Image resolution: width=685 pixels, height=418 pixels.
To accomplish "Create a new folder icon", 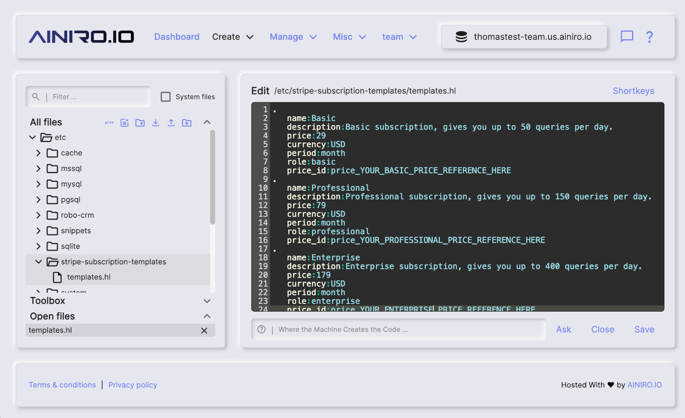I will [140, 122].
